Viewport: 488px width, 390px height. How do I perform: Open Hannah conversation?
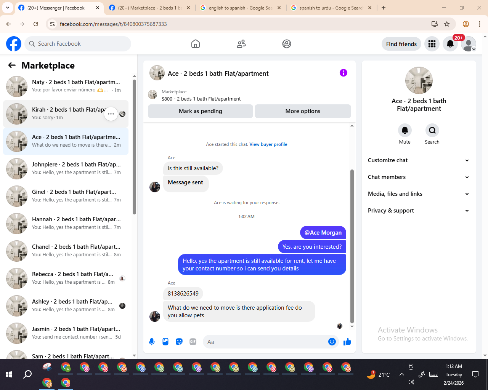point(66,224)
